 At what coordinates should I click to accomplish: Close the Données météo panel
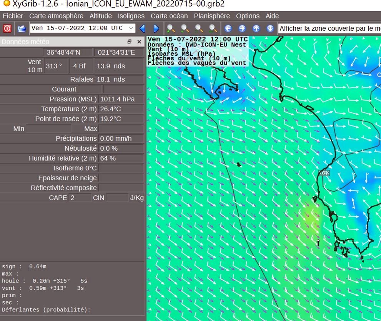pyautogui.click(x=139, y=42)
